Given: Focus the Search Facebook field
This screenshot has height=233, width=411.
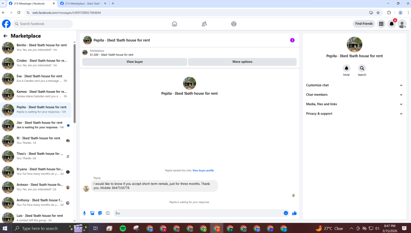Looking at the screenshot, I should click(x=43, y=24).
